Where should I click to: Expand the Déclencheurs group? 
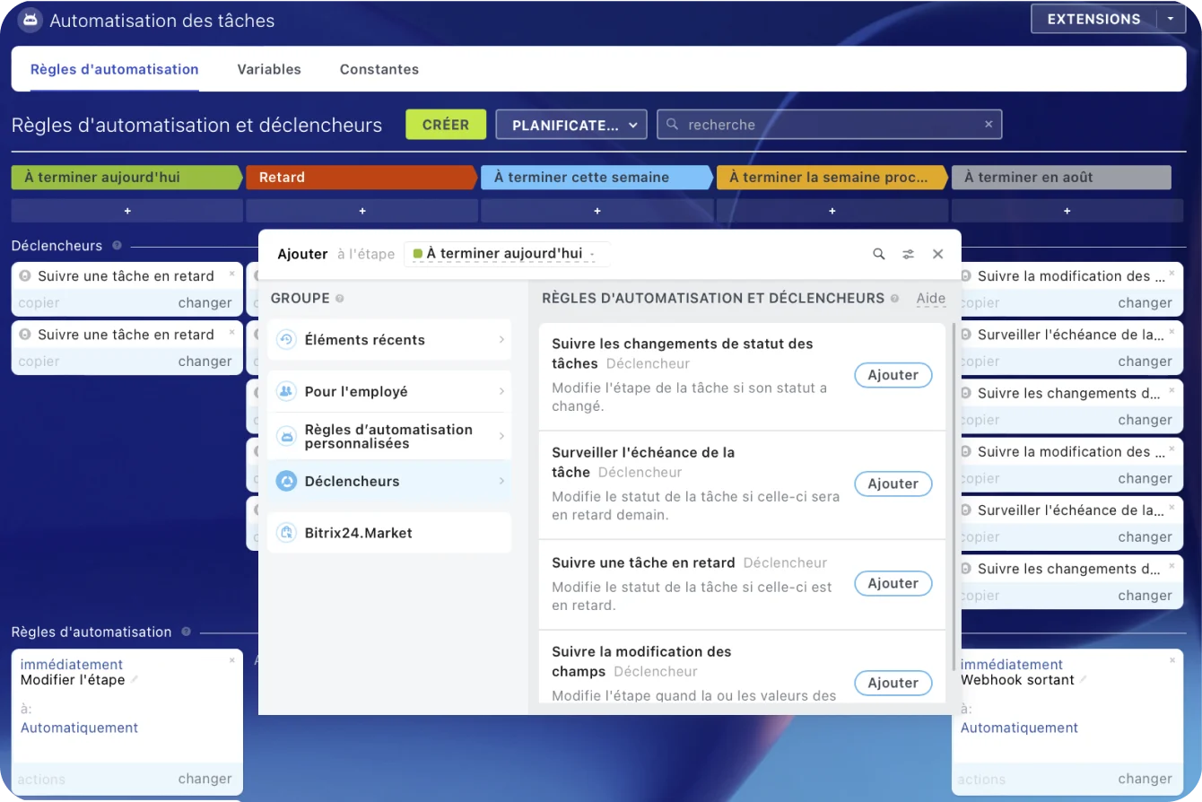click(x=388, y=482)
